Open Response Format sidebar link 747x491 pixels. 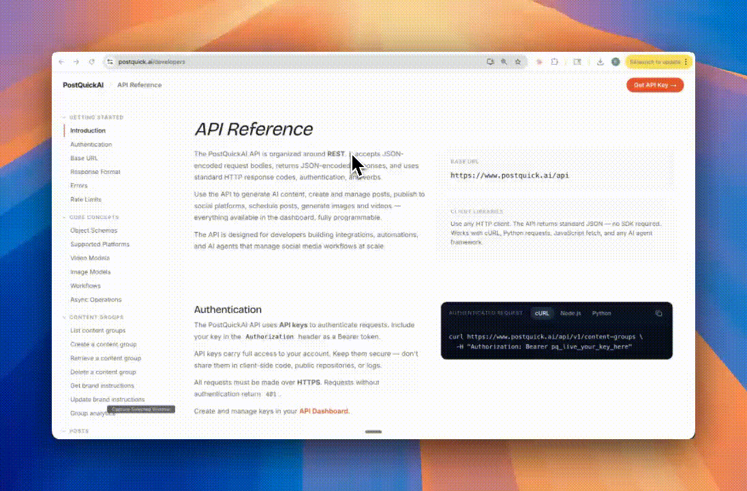[95, 172]
